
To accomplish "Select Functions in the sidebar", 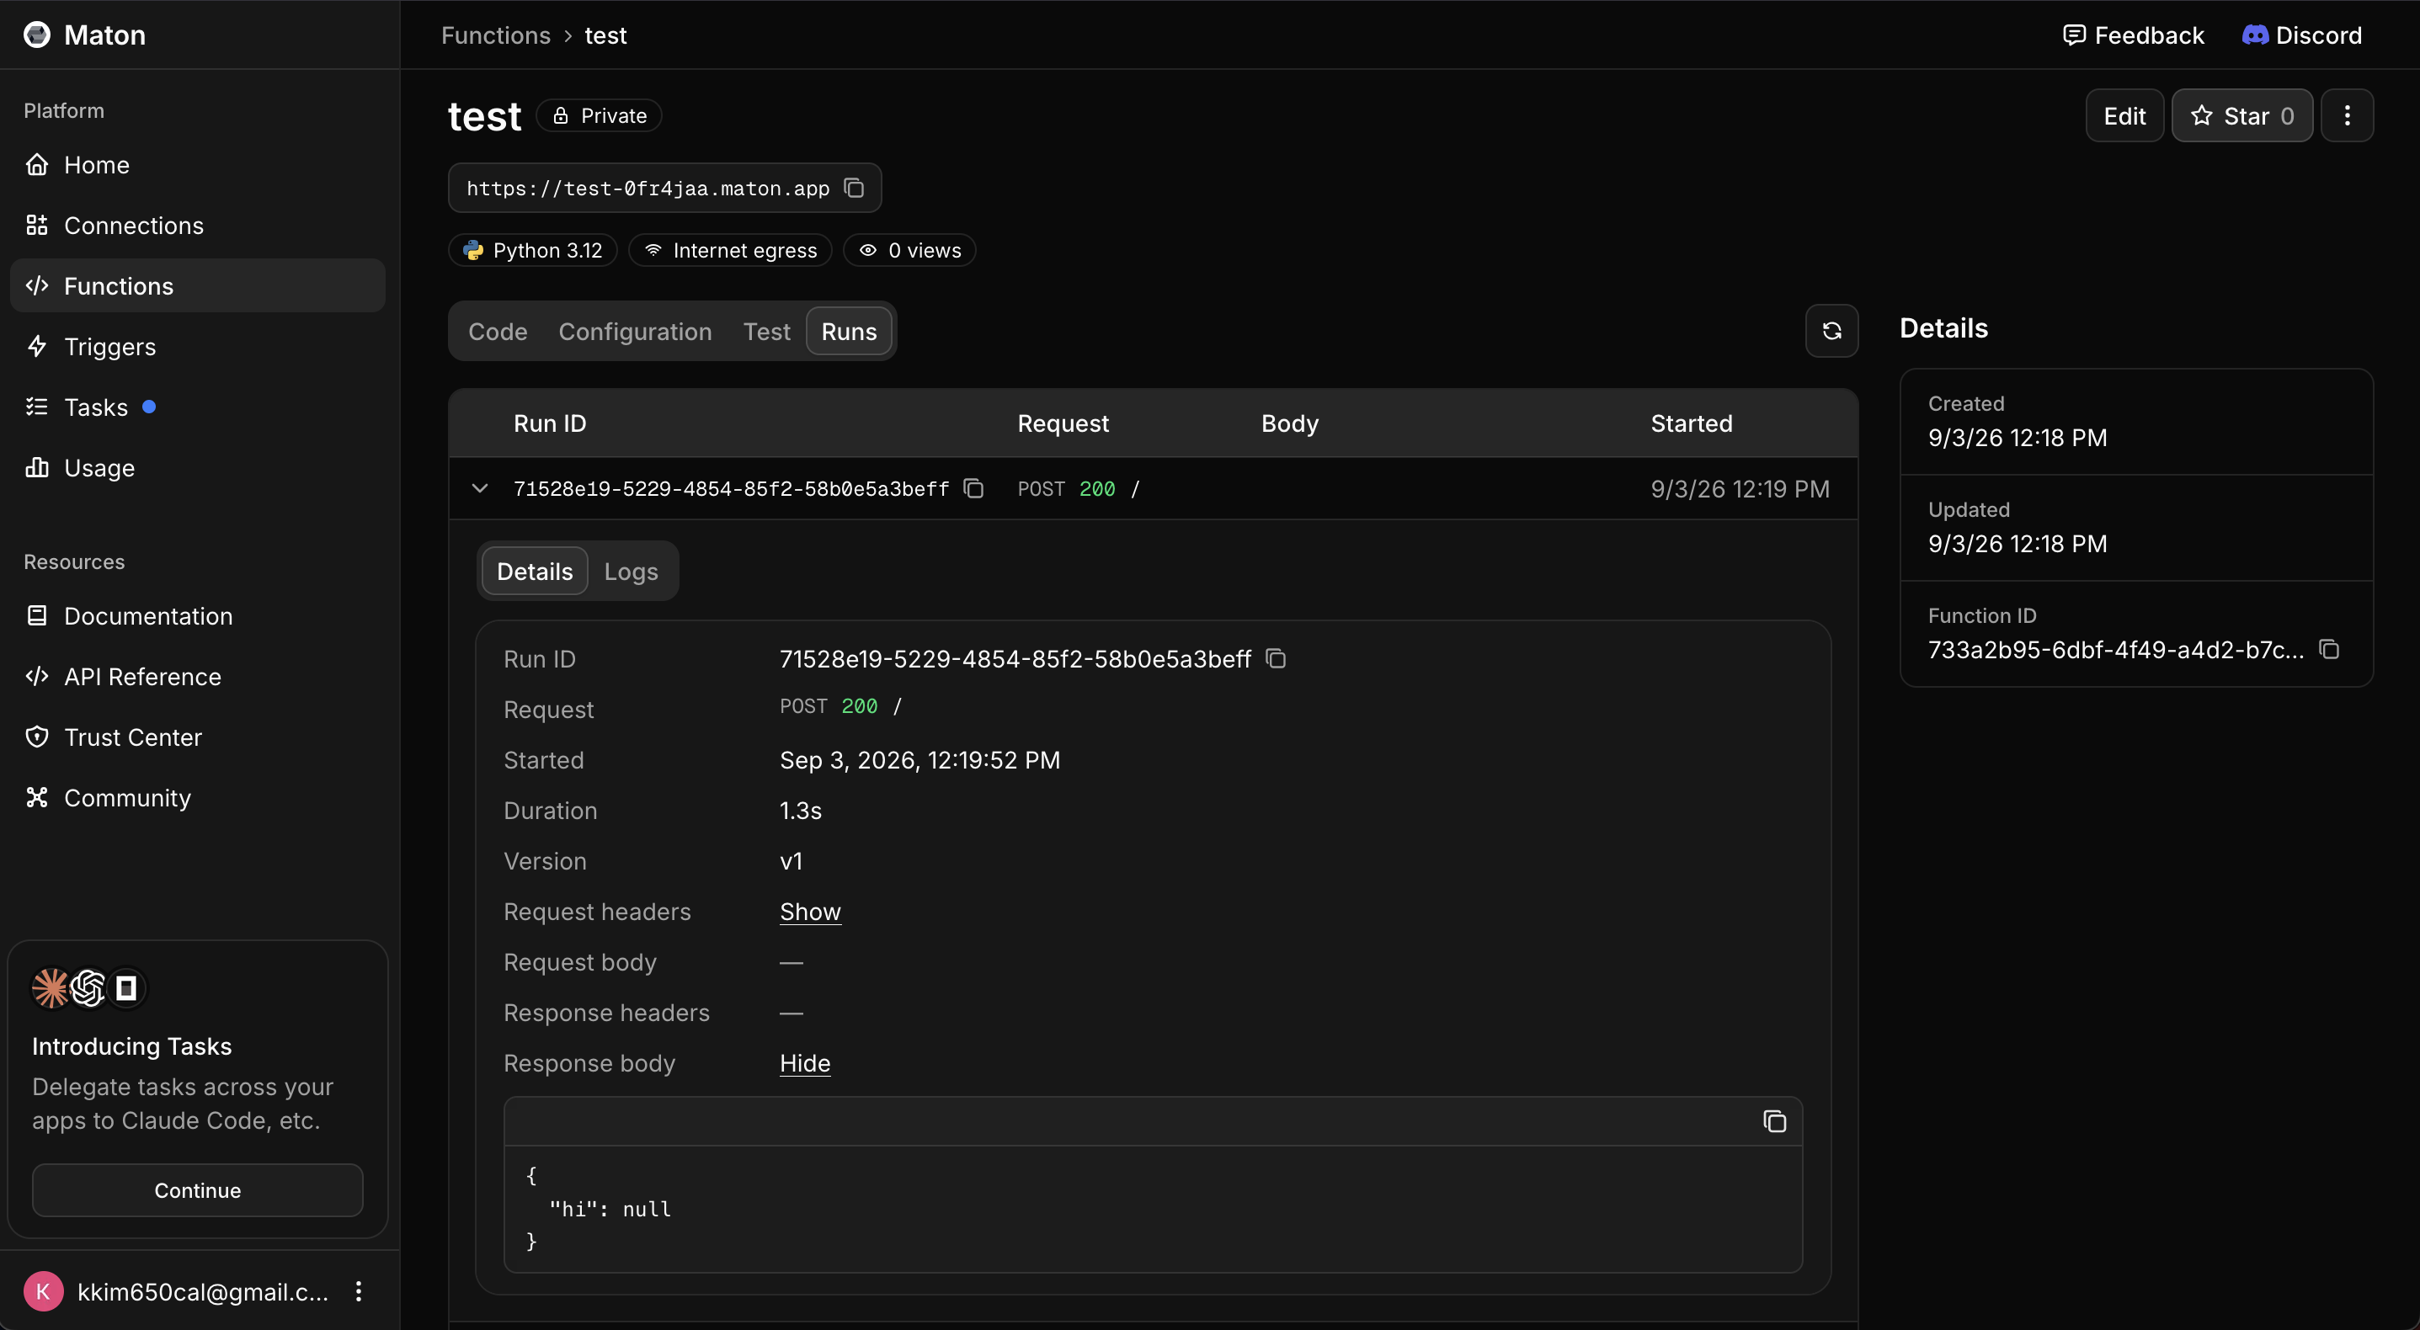I will (197, 285).
